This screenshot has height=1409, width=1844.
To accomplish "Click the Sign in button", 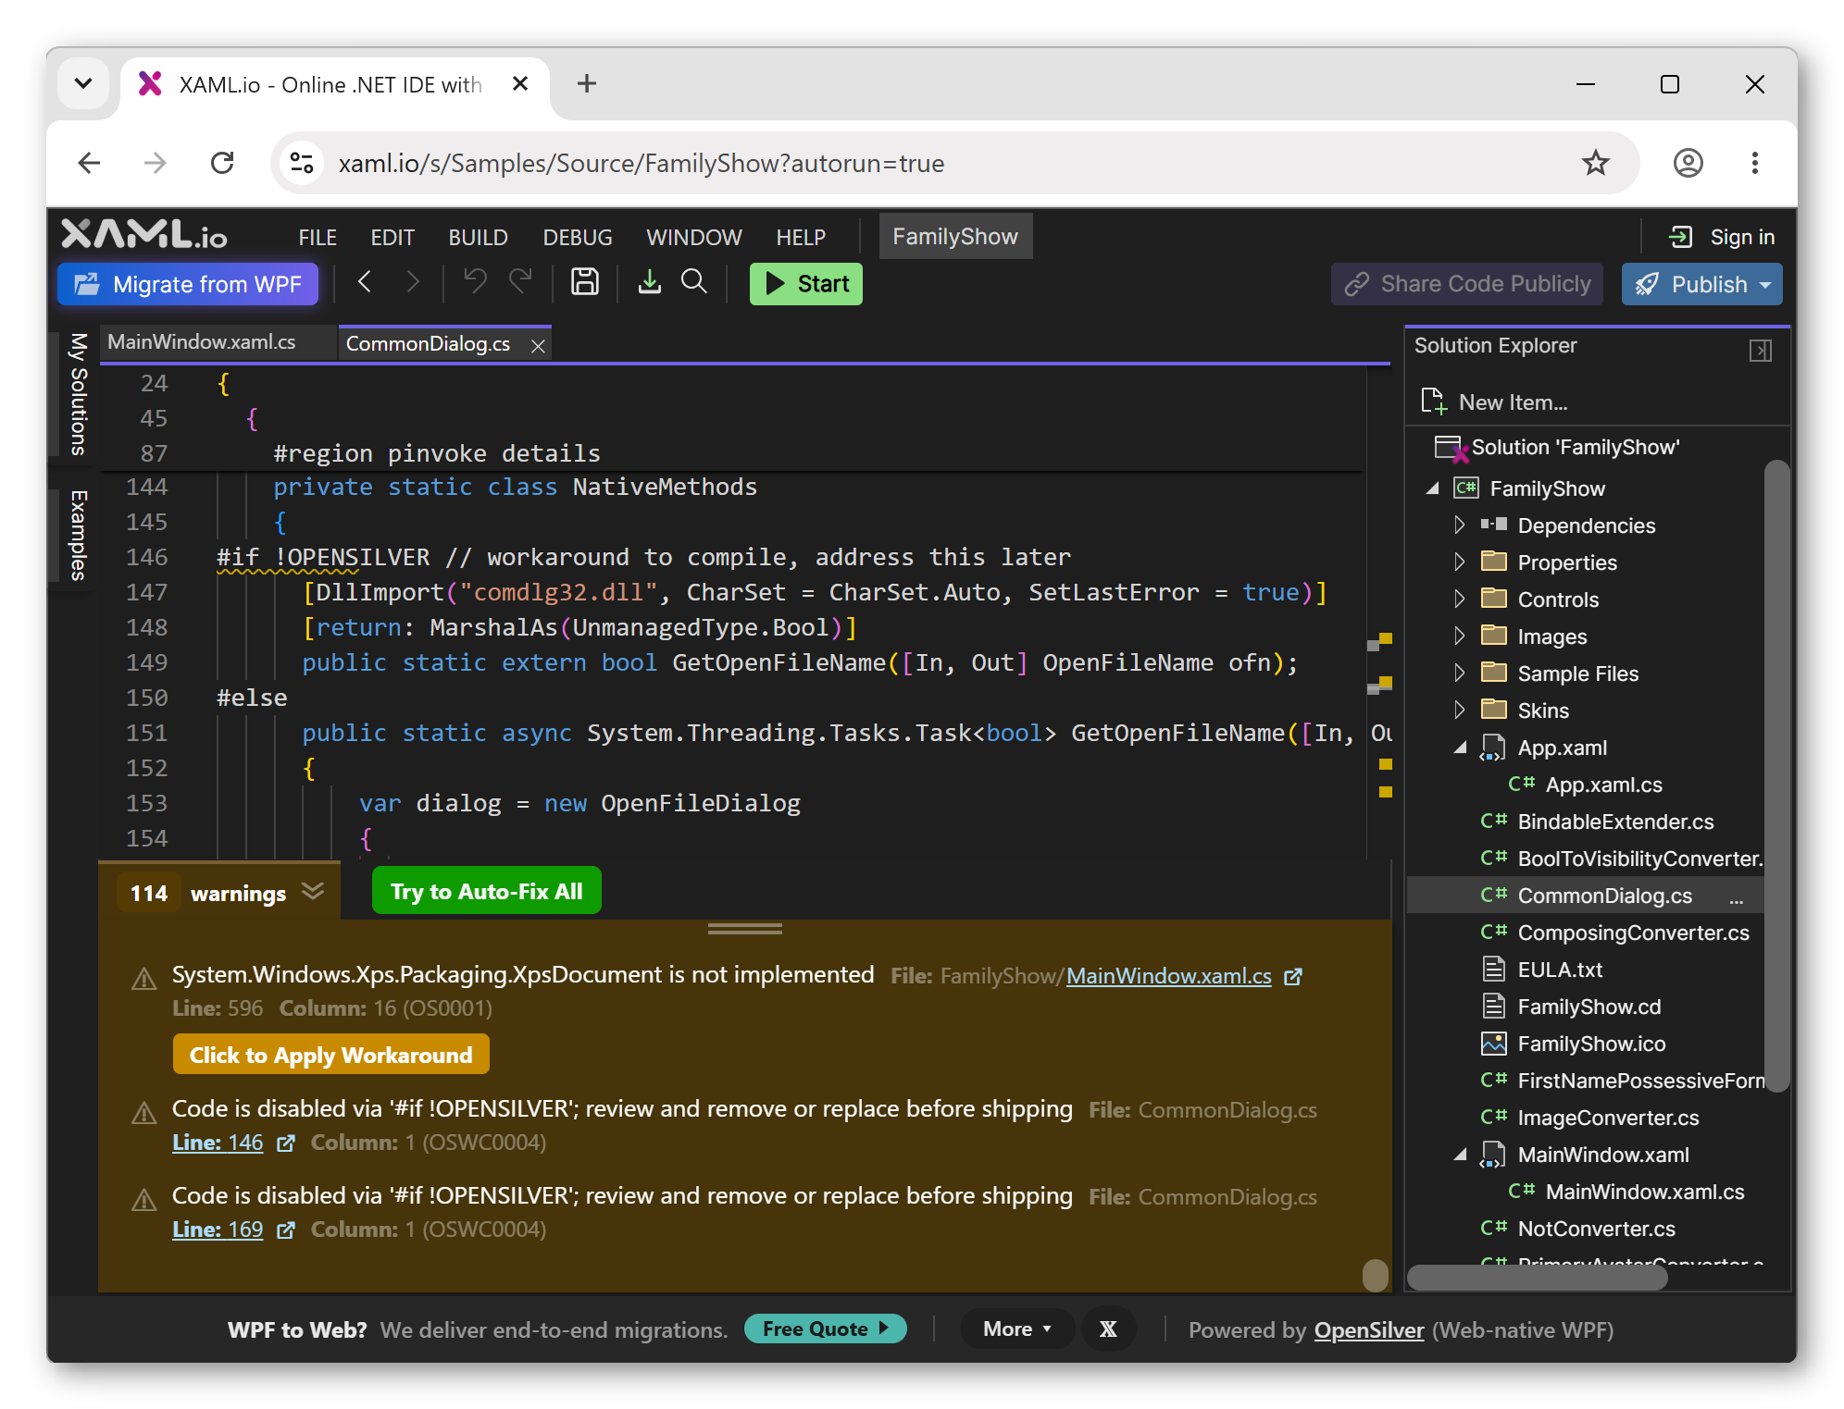I will click(1721, 238).
